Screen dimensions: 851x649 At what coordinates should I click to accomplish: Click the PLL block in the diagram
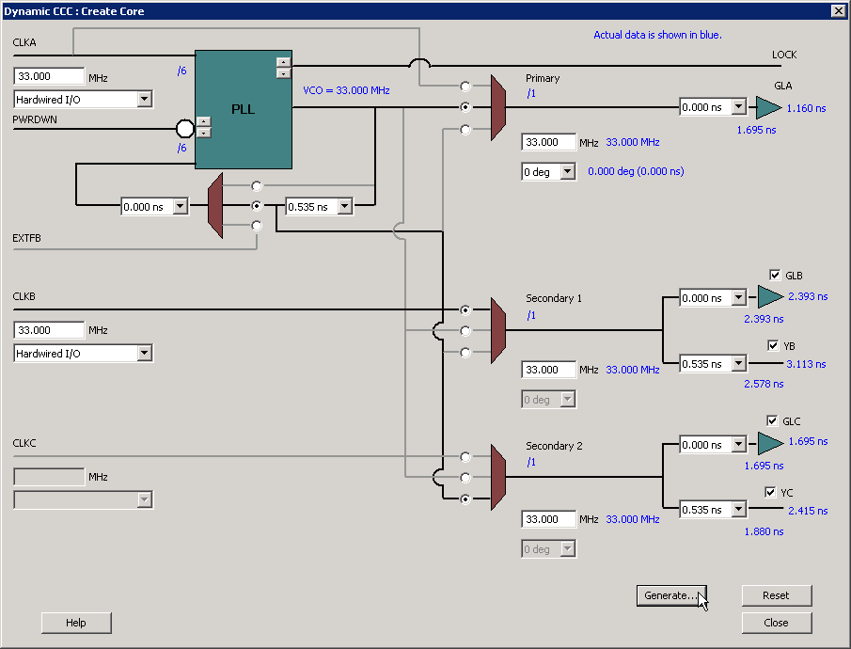(244, 109)
